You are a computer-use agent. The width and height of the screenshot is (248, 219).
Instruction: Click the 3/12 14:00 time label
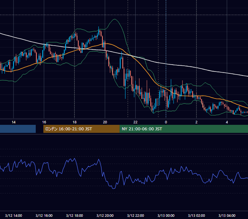pos(13,215)
